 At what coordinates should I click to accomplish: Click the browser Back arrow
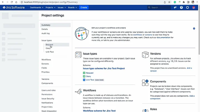(3, 2)
